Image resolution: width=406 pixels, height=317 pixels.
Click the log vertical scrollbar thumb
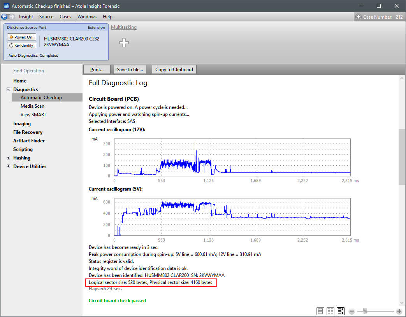[x=402, y=157]
